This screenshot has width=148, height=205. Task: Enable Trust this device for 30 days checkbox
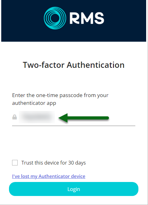pyautogui.click(x=15, y=163)
